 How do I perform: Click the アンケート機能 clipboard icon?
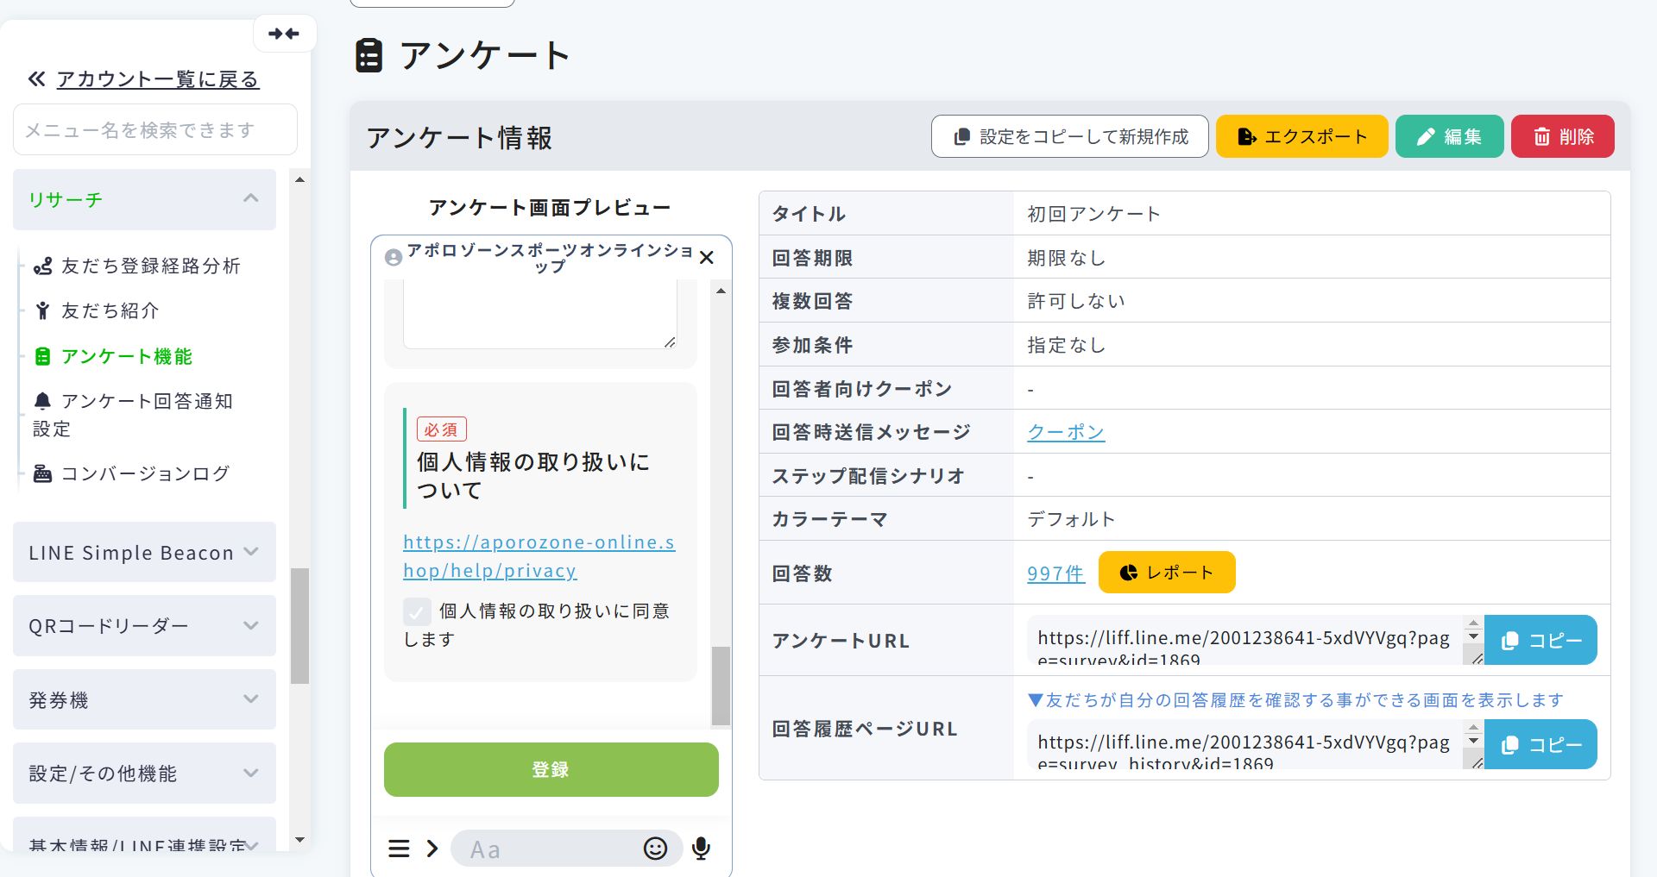click(42, 356)
